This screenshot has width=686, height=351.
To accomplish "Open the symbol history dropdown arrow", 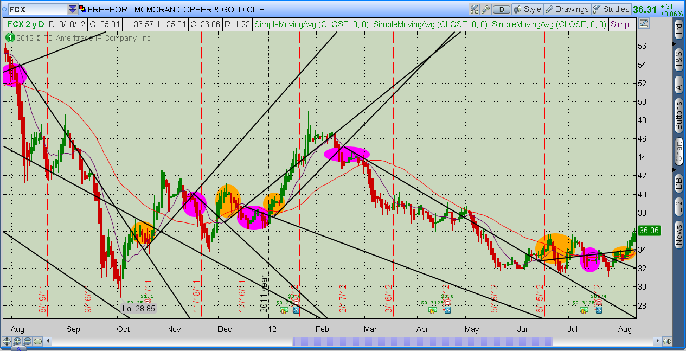I will (x=73, y=9).
